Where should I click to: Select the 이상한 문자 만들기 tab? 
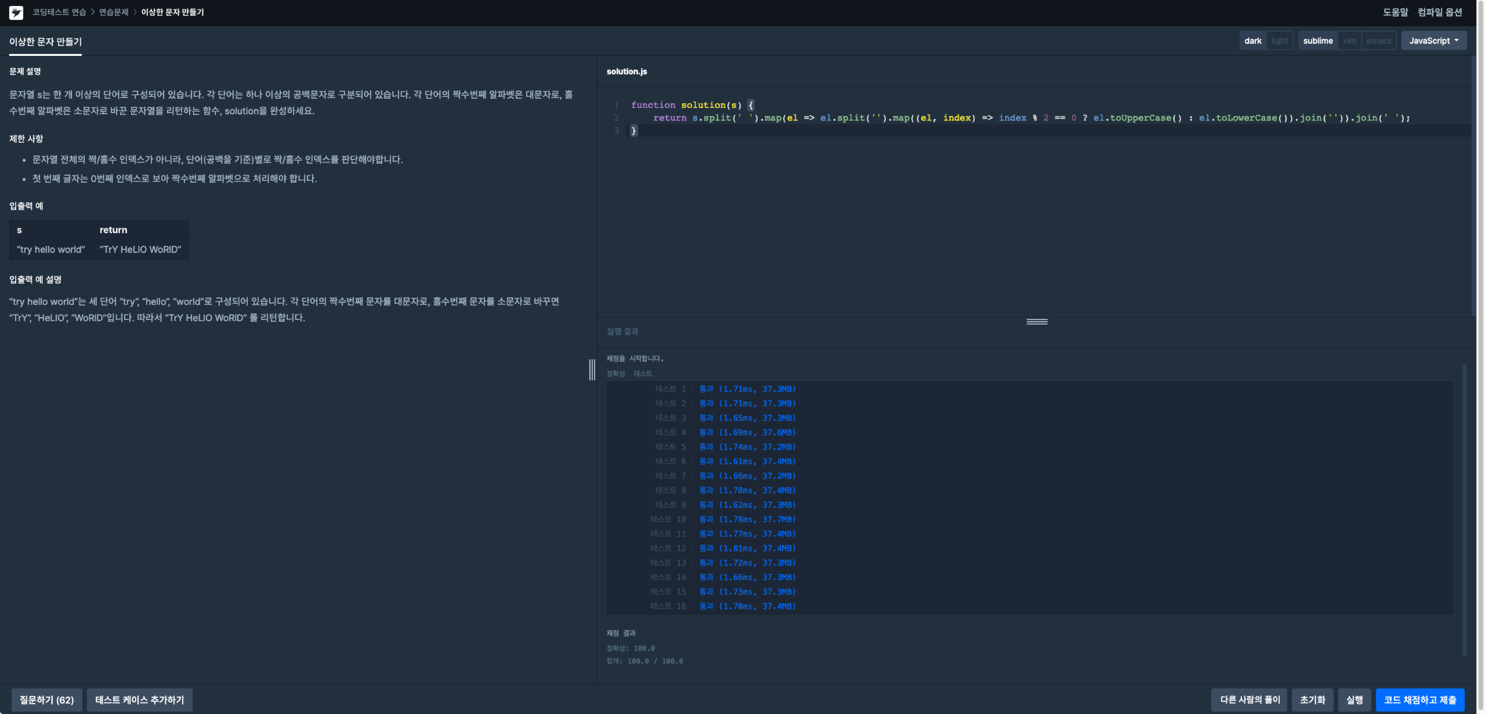(x=45, y=41)
